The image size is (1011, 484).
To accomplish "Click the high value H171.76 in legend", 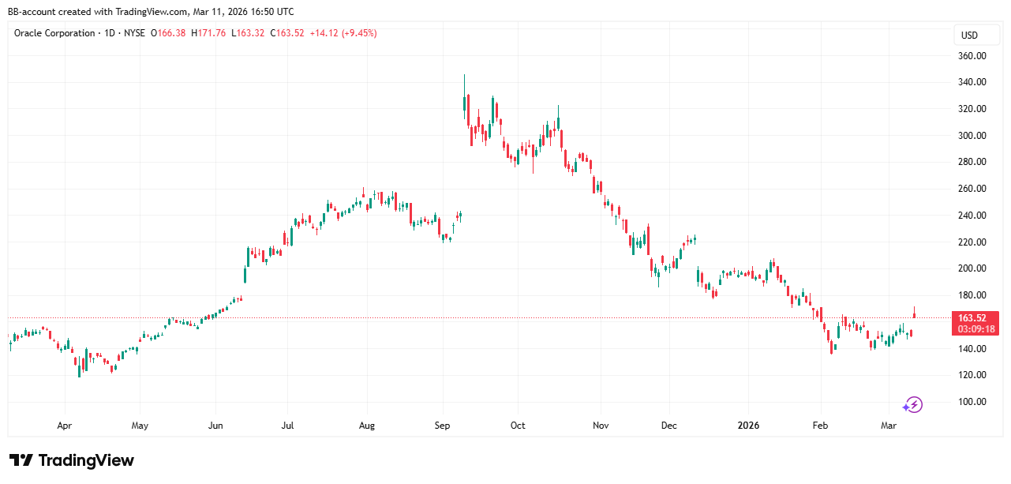I will pos(208,33).
